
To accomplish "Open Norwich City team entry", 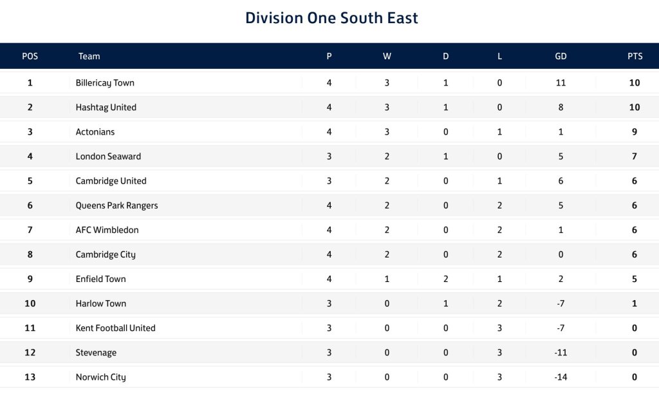I will pyautogui.click(x=100, y=377).
